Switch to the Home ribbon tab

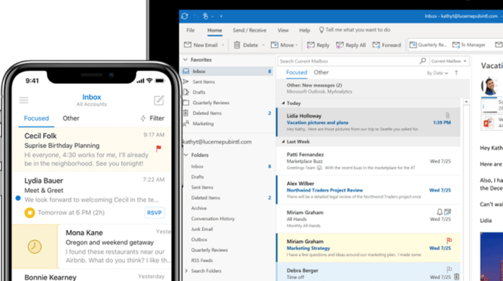pyautogui.click(x=215, y=30)
